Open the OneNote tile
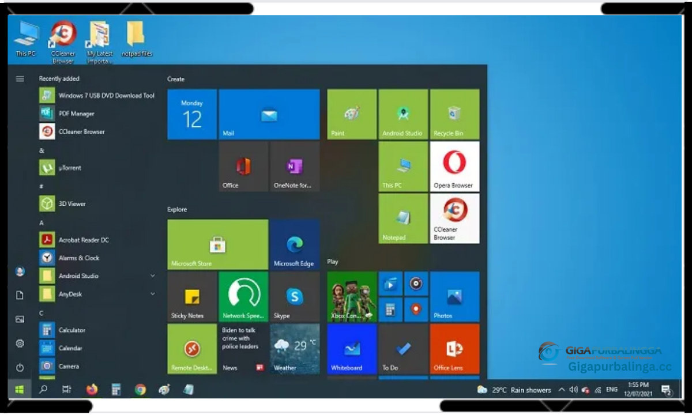The image size is (692, 415). tap(295, 167)
